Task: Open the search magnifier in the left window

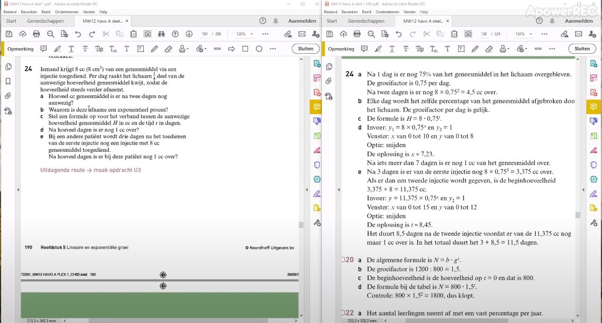Action: click(51, 34)
